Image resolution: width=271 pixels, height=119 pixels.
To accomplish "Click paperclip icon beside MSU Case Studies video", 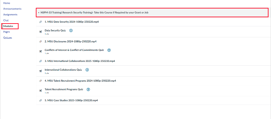I will tap(41, 100).
